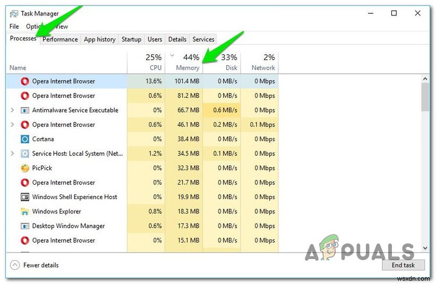This screenshot has width=436, height=284.
Task: Sort by the Name column header
Action: (18, 68)
